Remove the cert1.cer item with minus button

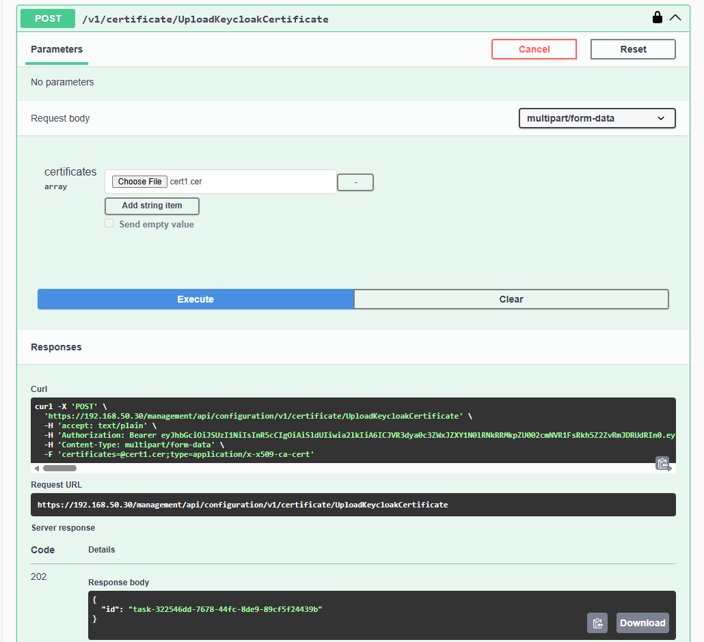point(355,182)
